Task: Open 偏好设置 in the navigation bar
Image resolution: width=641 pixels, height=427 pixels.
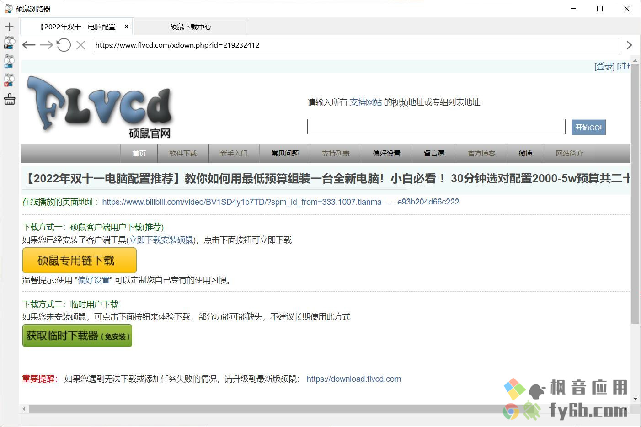Action: [386, 153]
